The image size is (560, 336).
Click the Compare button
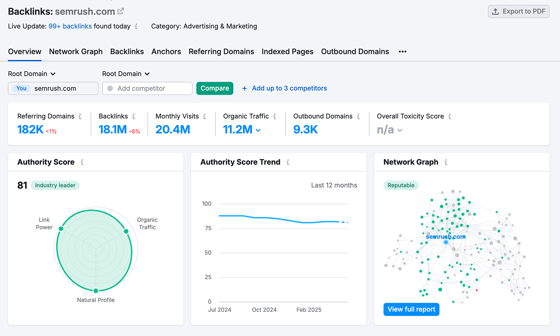pyautogui.click(x=215, y=88)
